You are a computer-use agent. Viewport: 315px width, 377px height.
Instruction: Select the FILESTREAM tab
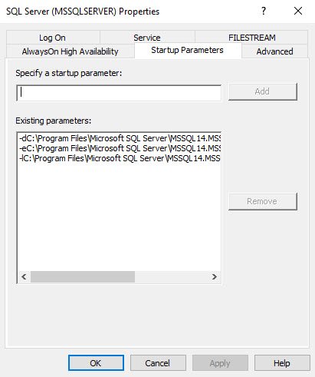click(x=251, y=38)
